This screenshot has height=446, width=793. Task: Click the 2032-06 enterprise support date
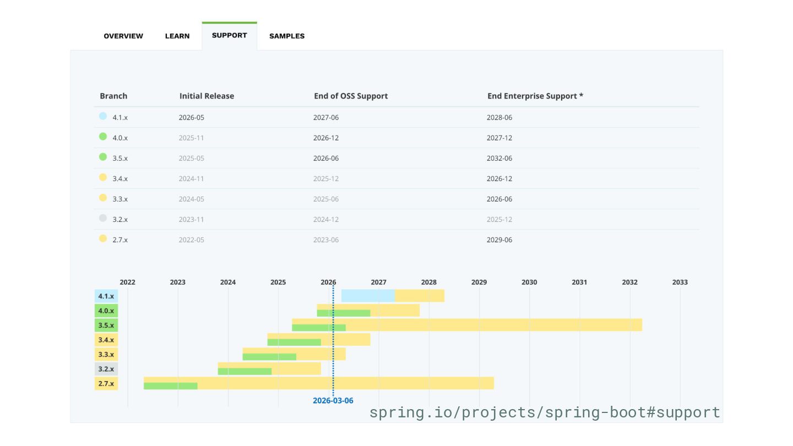point(499,159)
